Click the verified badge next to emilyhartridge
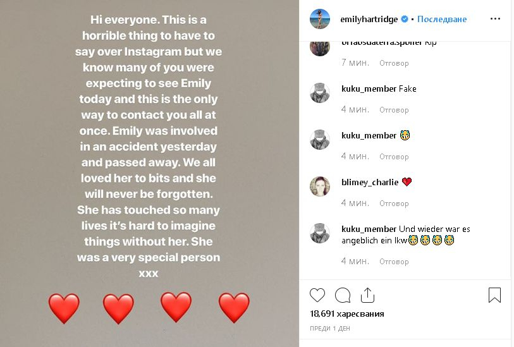The image size is (514, 347). (405, 19)
